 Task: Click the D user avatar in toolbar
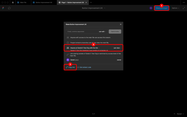(151, 8)
